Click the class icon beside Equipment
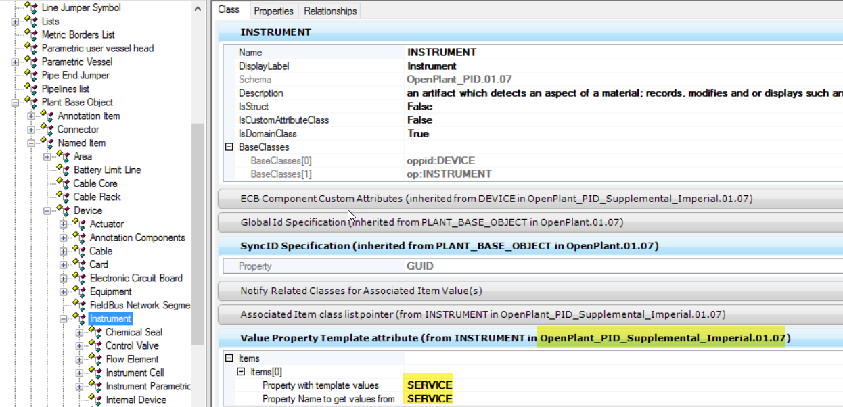Screen dimensions: 843x407 [x=79, y=291]
